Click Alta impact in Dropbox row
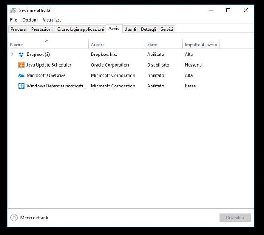The image size is (264, 235). coord(189,55)
